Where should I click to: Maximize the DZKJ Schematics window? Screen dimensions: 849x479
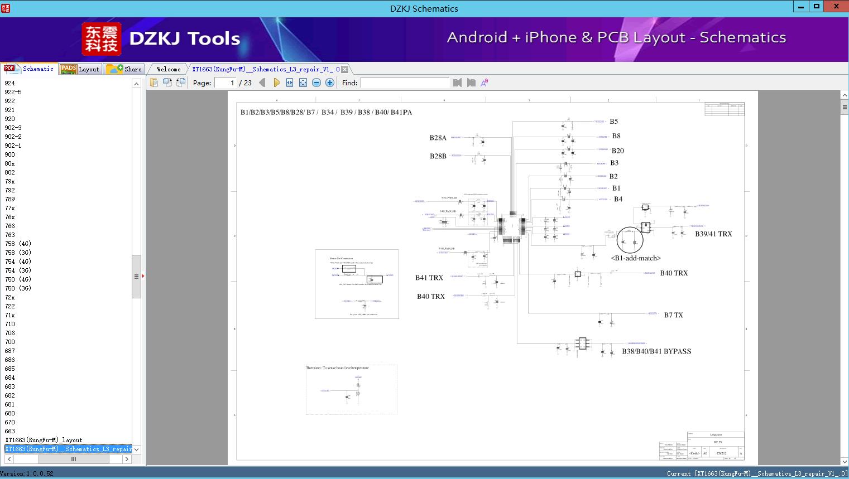coord(817,6)
